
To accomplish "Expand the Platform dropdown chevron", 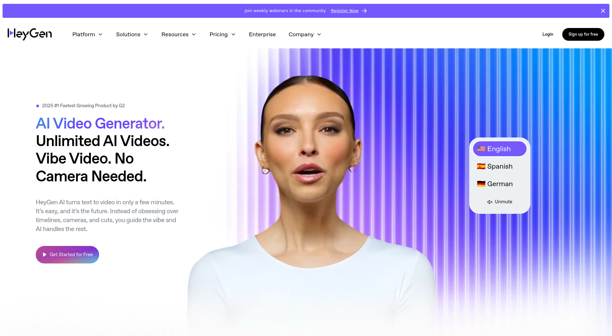I will [100, 34].
